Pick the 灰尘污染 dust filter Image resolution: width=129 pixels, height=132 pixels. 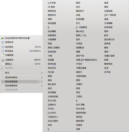pos(52,101)
